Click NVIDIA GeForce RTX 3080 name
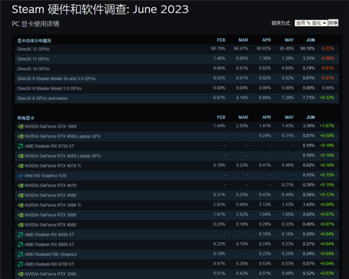The width and height of the screenshot is (349, 279). pos(51,215)
